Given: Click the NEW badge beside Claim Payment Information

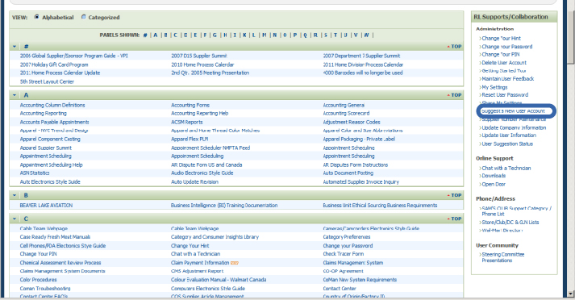Looking at the screenshot, I should [235, 263].
